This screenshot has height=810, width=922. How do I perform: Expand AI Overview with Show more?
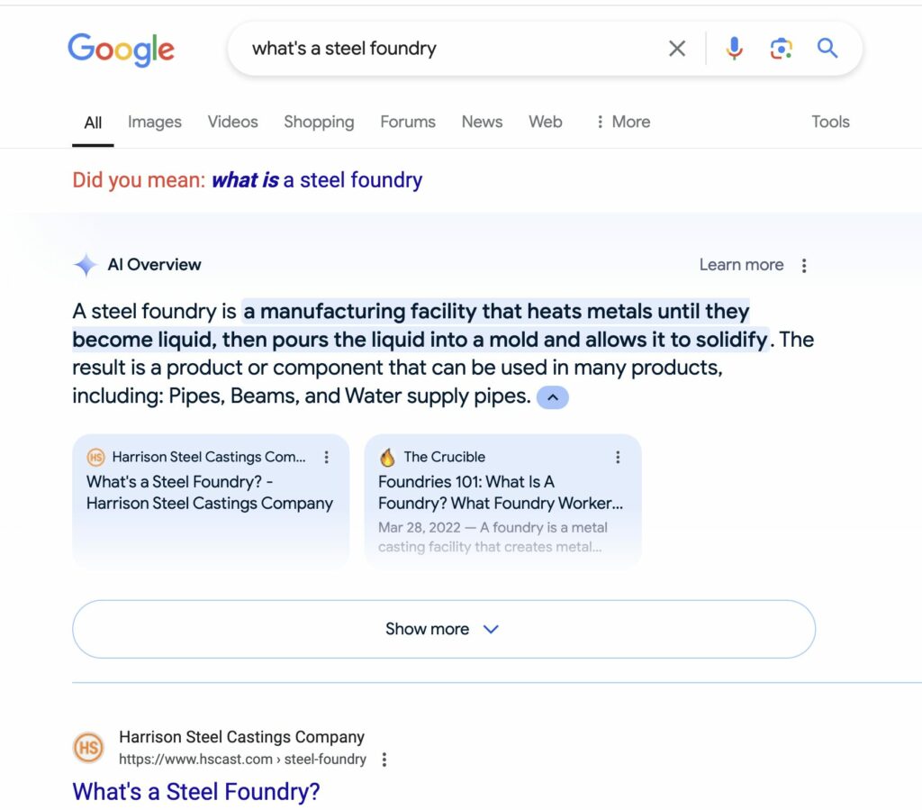(x=443, y=629)
